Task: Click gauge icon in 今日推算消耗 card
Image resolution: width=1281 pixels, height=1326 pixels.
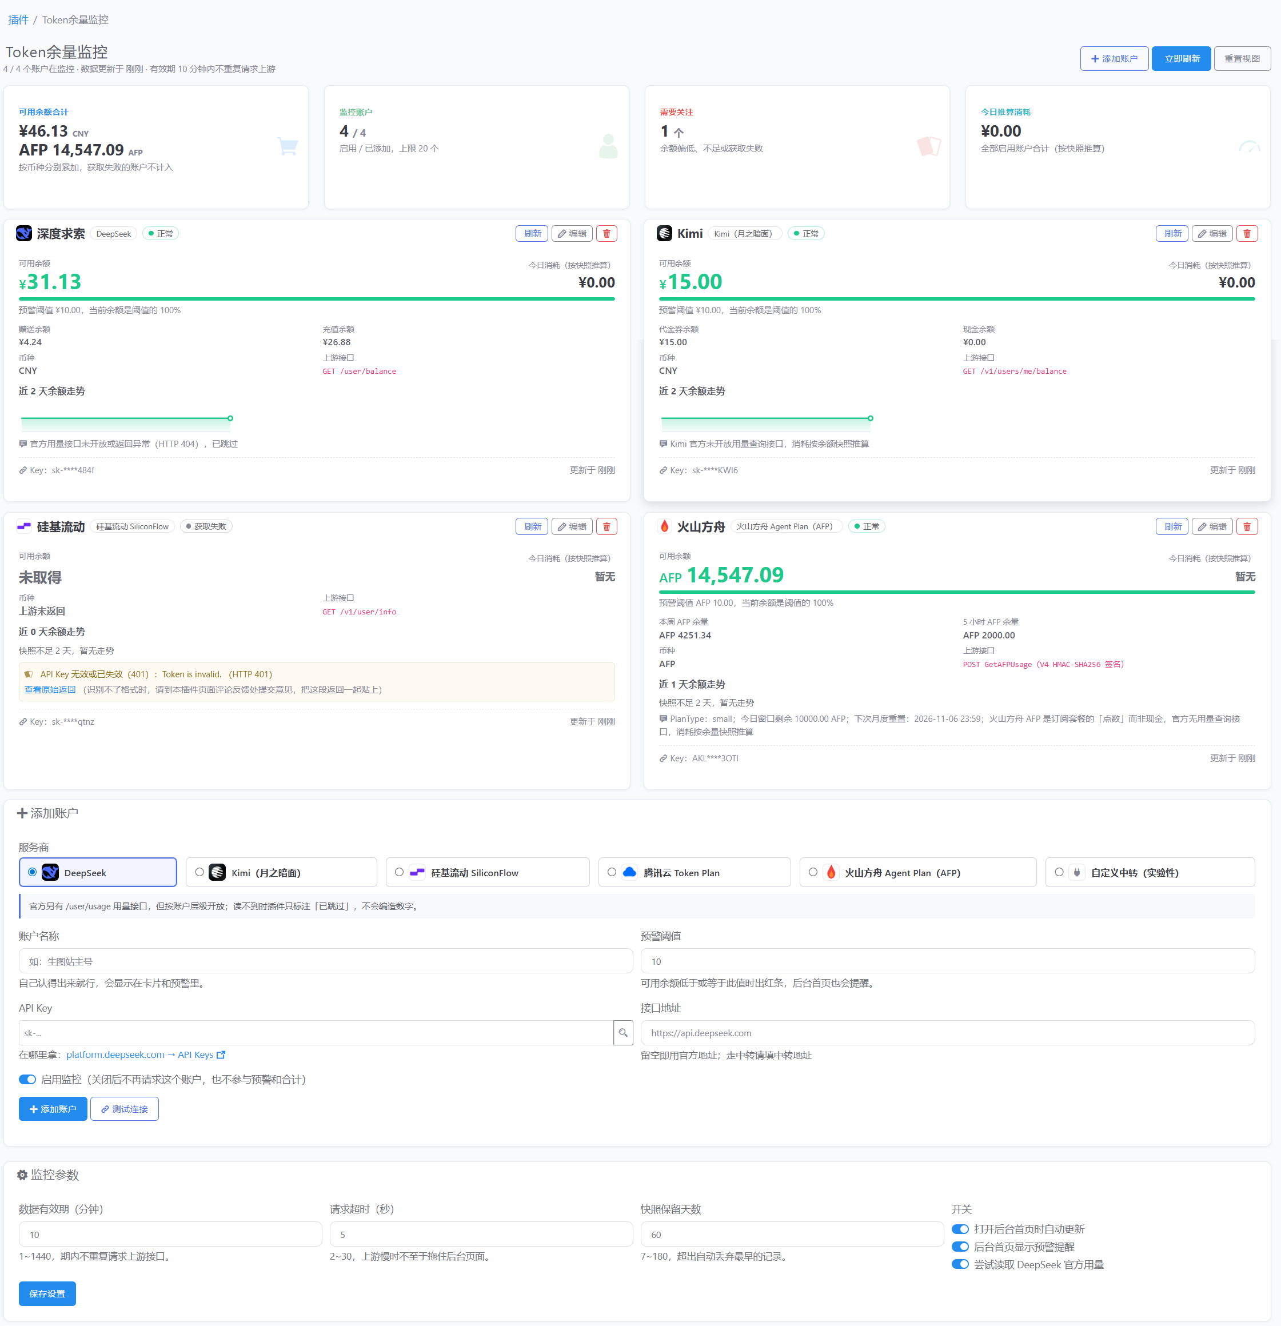Action: [1249, 147]
